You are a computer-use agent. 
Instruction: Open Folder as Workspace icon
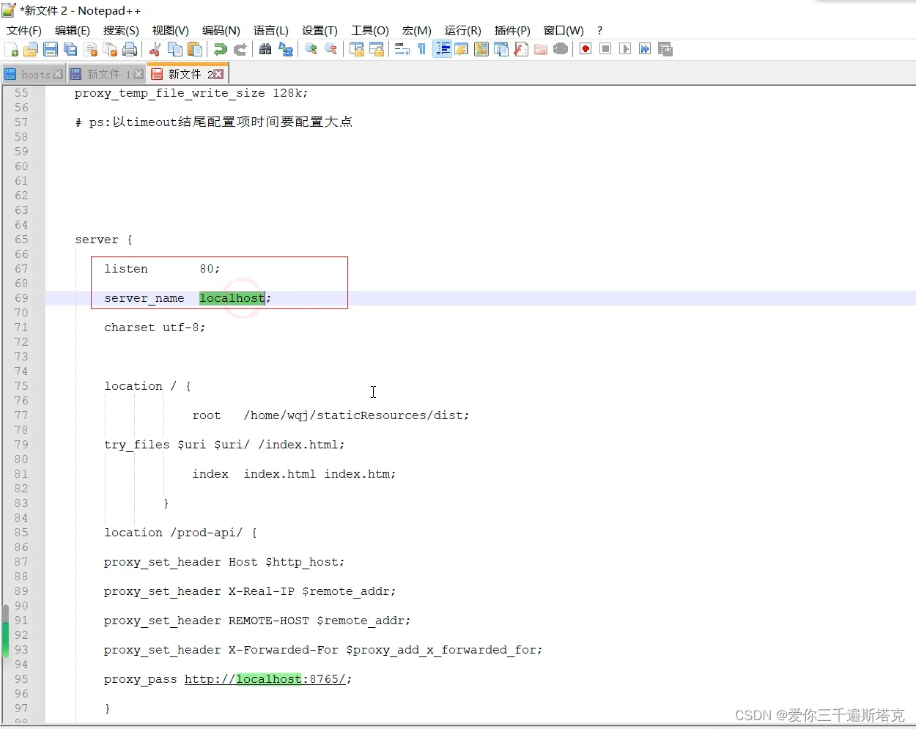point(541,49)
